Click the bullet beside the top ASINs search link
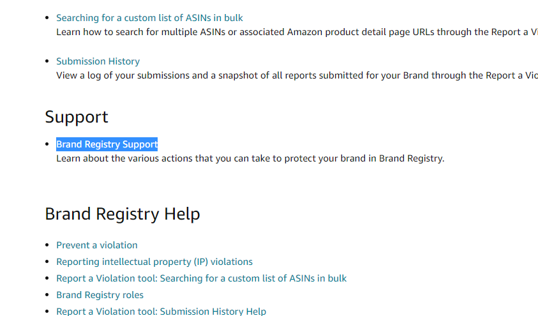This screenshot has width=538, height=316. point(47,18)
